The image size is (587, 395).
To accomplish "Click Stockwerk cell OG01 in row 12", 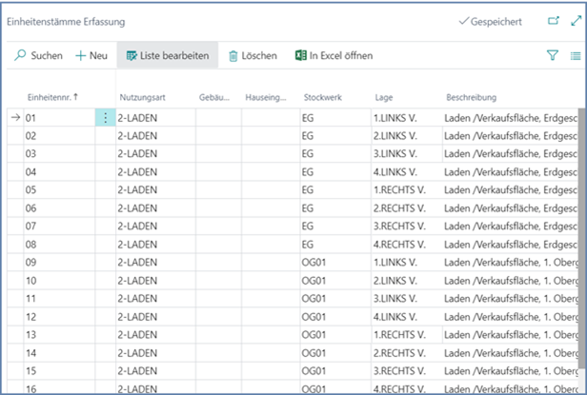I will [314, 316].
